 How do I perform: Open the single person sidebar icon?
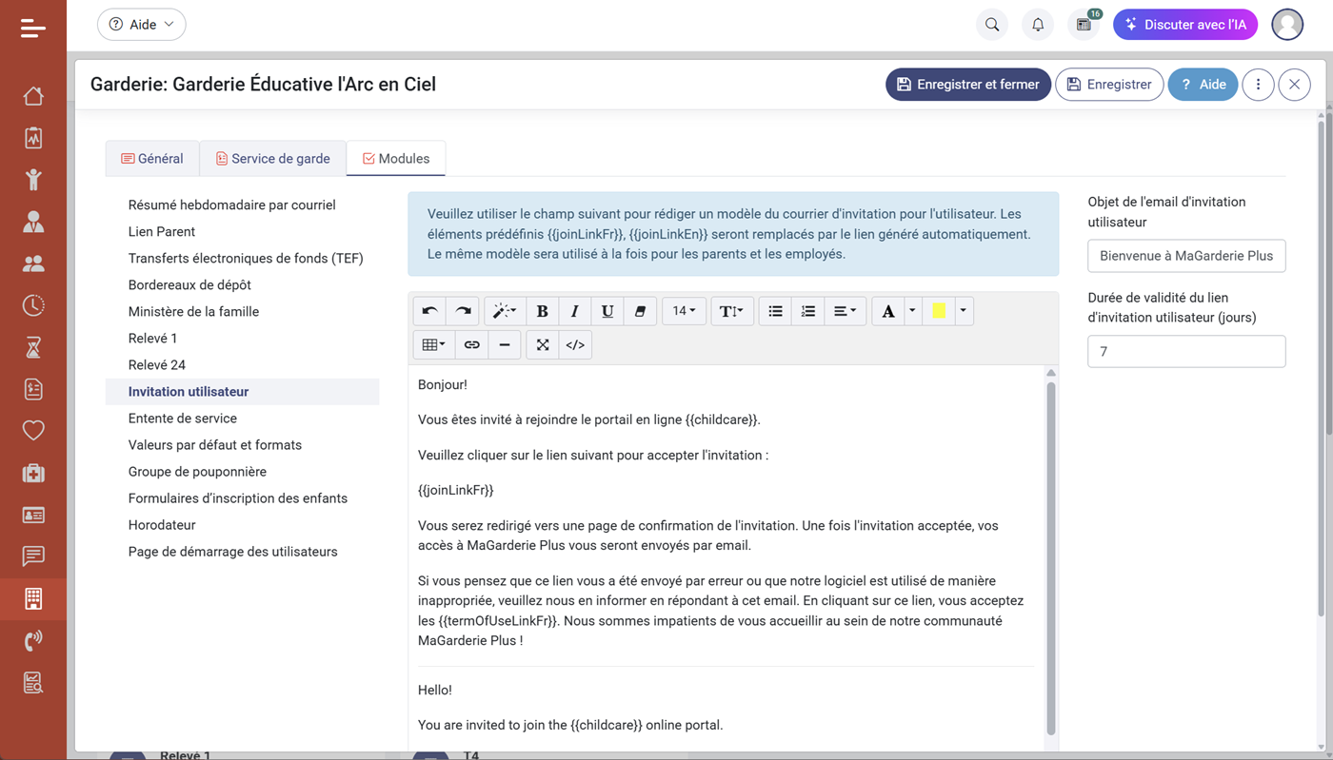pos(33,222)
